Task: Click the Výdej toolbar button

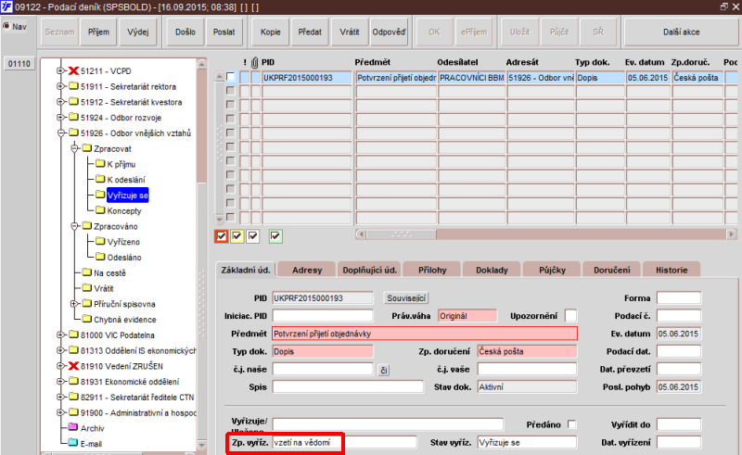Action: pos(137,32)
